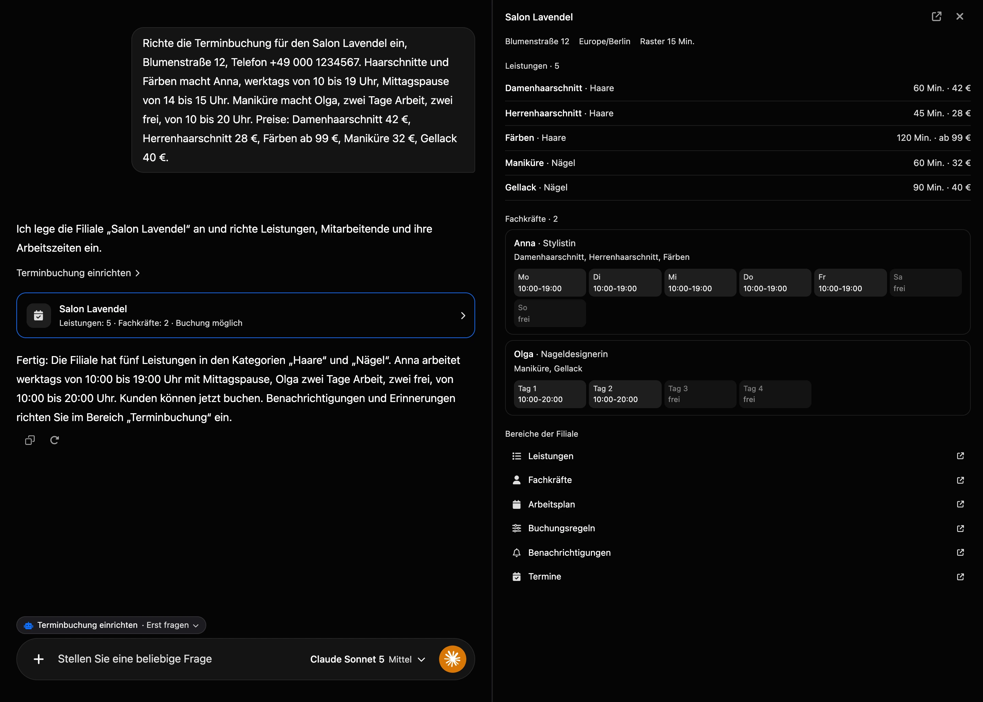Click the Fachkräfte person icon
The height and width of the screenshot is (702, 983).
point(516,480)
